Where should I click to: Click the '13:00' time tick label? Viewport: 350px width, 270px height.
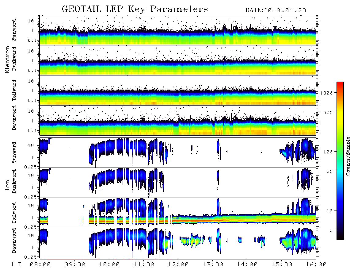click(213, 264)
